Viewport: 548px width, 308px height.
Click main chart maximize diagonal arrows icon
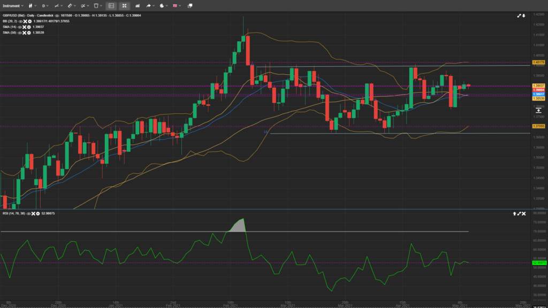pyautogui.click(x=519, y=16)
